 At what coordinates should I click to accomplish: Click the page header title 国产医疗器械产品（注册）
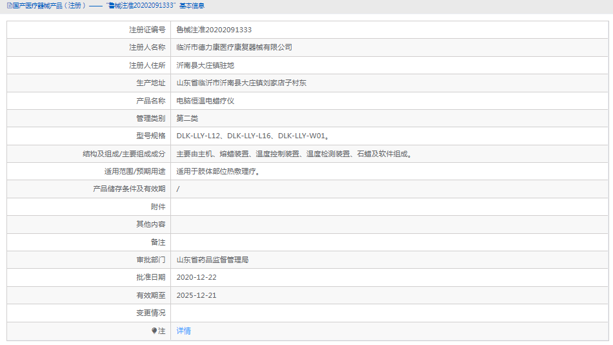point(48,5)
